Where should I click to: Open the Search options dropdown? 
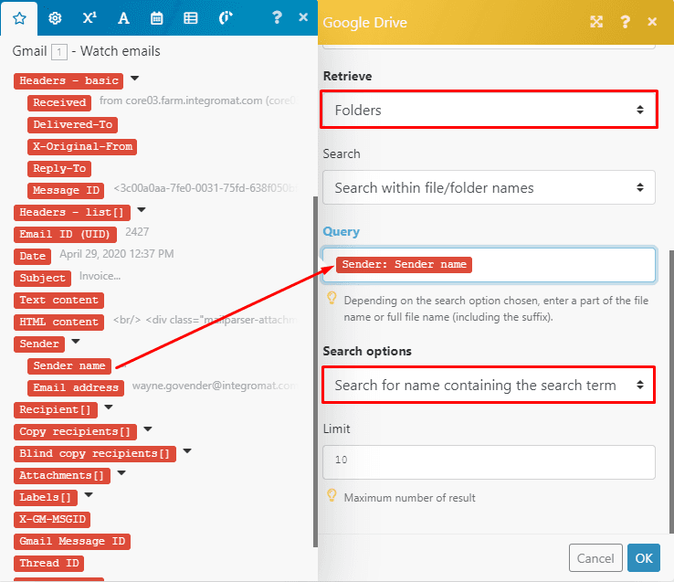[489, 385]
